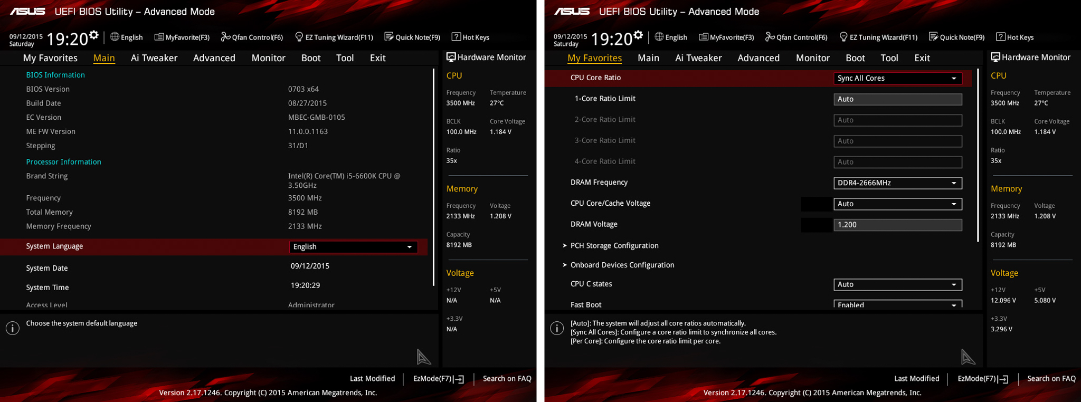Go to My Favorites tab in left window
Screen dimensions: 1081x402
coord(50,58)
